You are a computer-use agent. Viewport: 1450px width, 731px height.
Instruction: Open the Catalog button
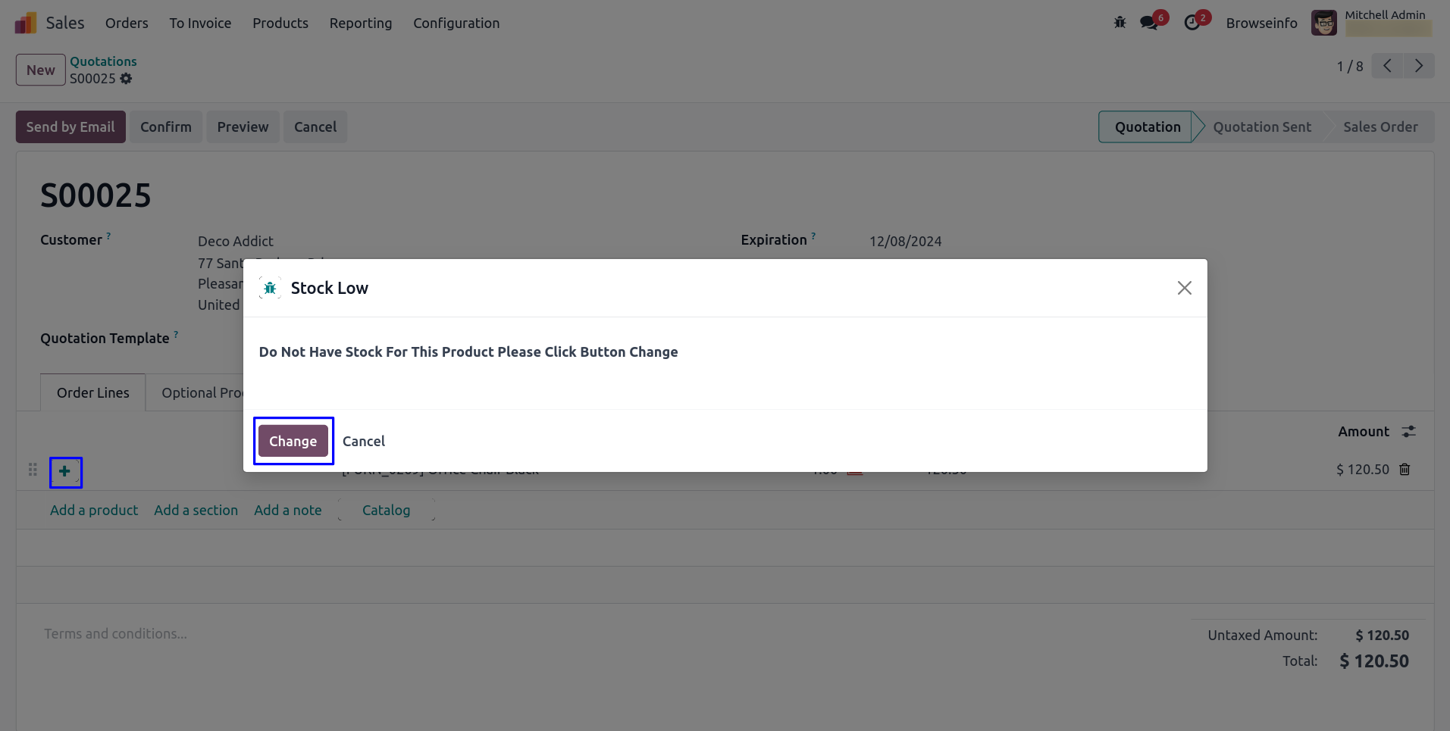point(387,510)
